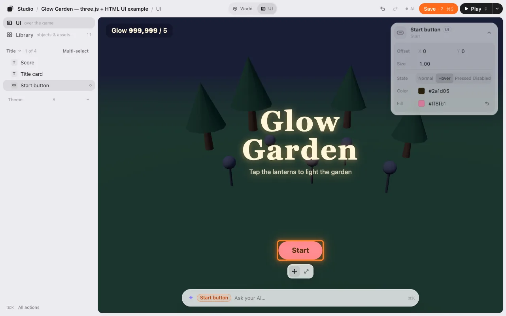Click the text icon beside Title card
Screen dimensions: 506x316
click(14, 74)
